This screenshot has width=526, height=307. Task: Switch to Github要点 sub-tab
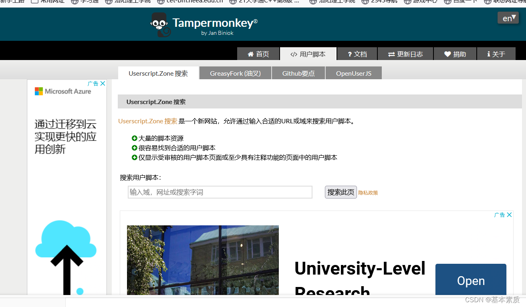coord(298,73)
